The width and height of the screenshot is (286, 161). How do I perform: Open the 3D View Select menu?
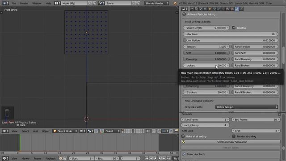pos(25,131)
